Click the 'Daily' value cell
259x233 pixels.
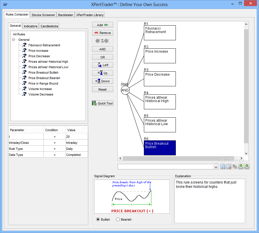tap(77, 149)
